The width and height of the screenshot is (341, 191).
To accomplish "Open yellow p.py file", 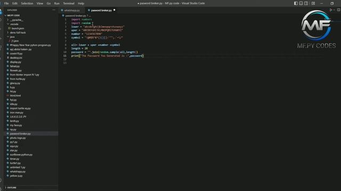I will 16,176.
